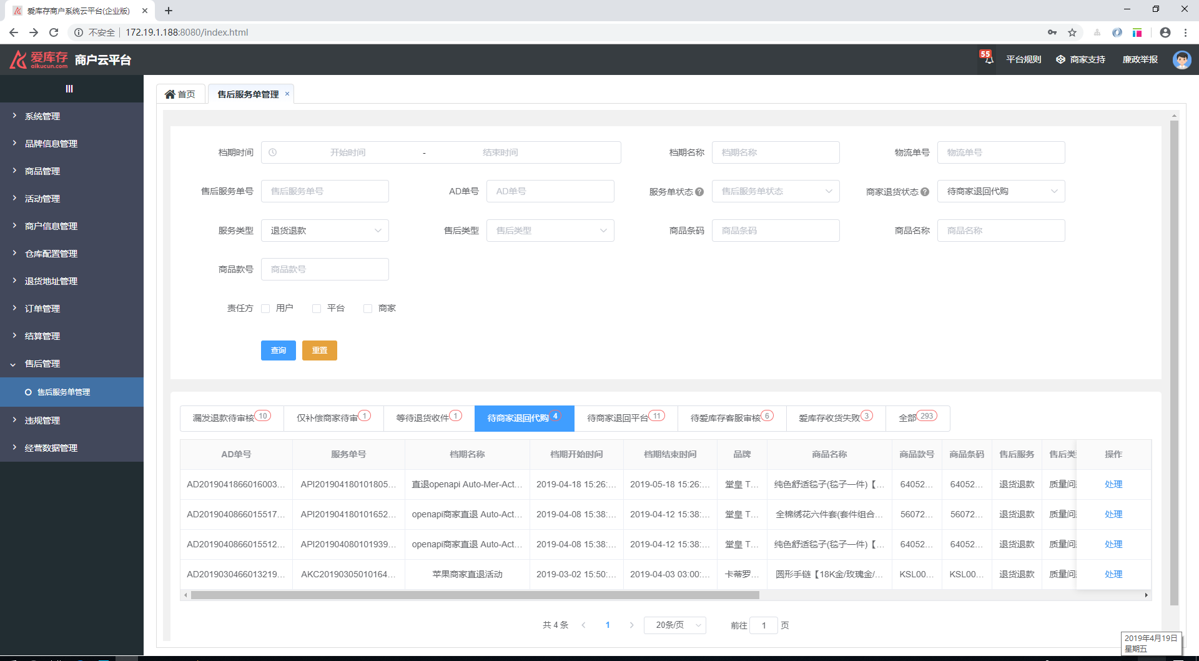Click the site info 不安全 icon
The image size is (1199, 661).
tap(79, 32)
